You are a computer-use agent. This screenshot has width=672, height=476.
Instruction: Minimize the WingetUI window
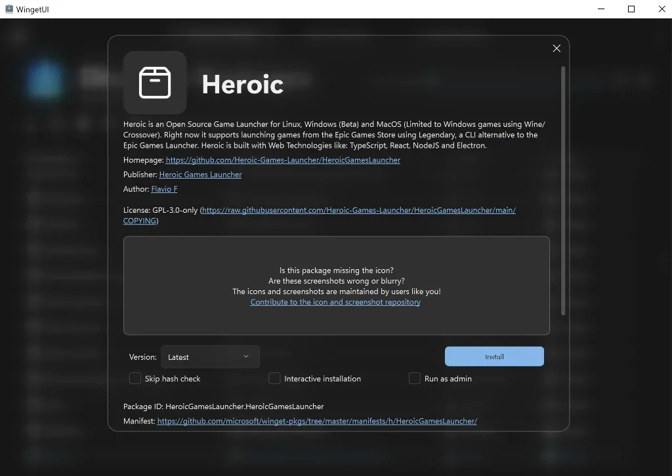click(601, 9)
